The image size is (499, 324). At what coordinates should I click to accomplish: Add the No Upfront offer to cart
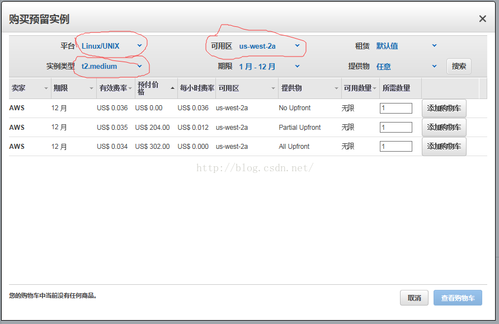pos(444,108)
